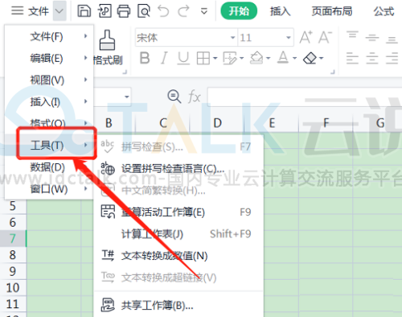The height and width of the screenshot is (317, 402).
Task: Select column C header
Action: (x=163, y=123)
